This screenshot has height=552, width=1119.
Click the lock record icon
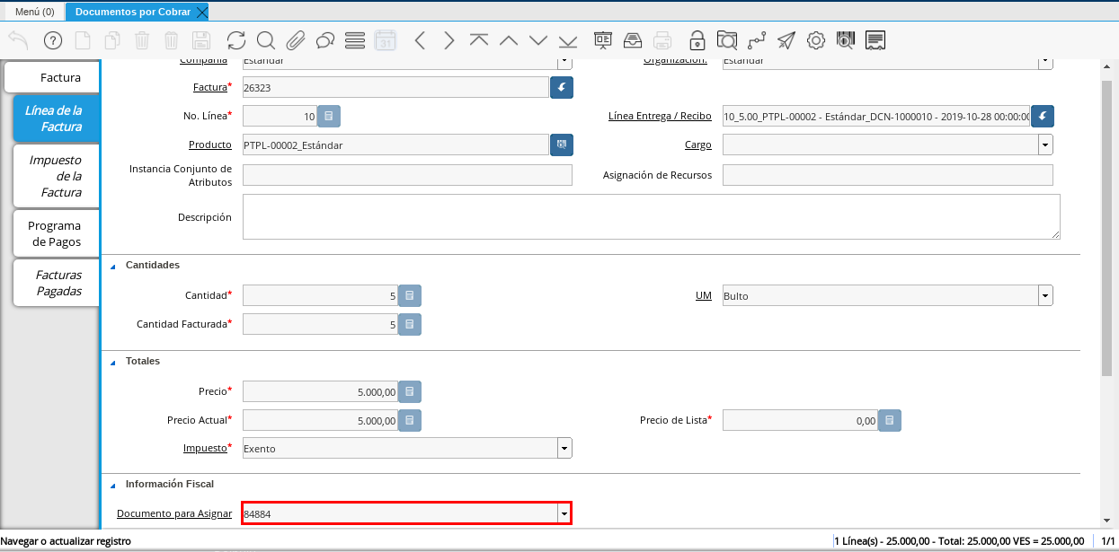coord(697,40)
